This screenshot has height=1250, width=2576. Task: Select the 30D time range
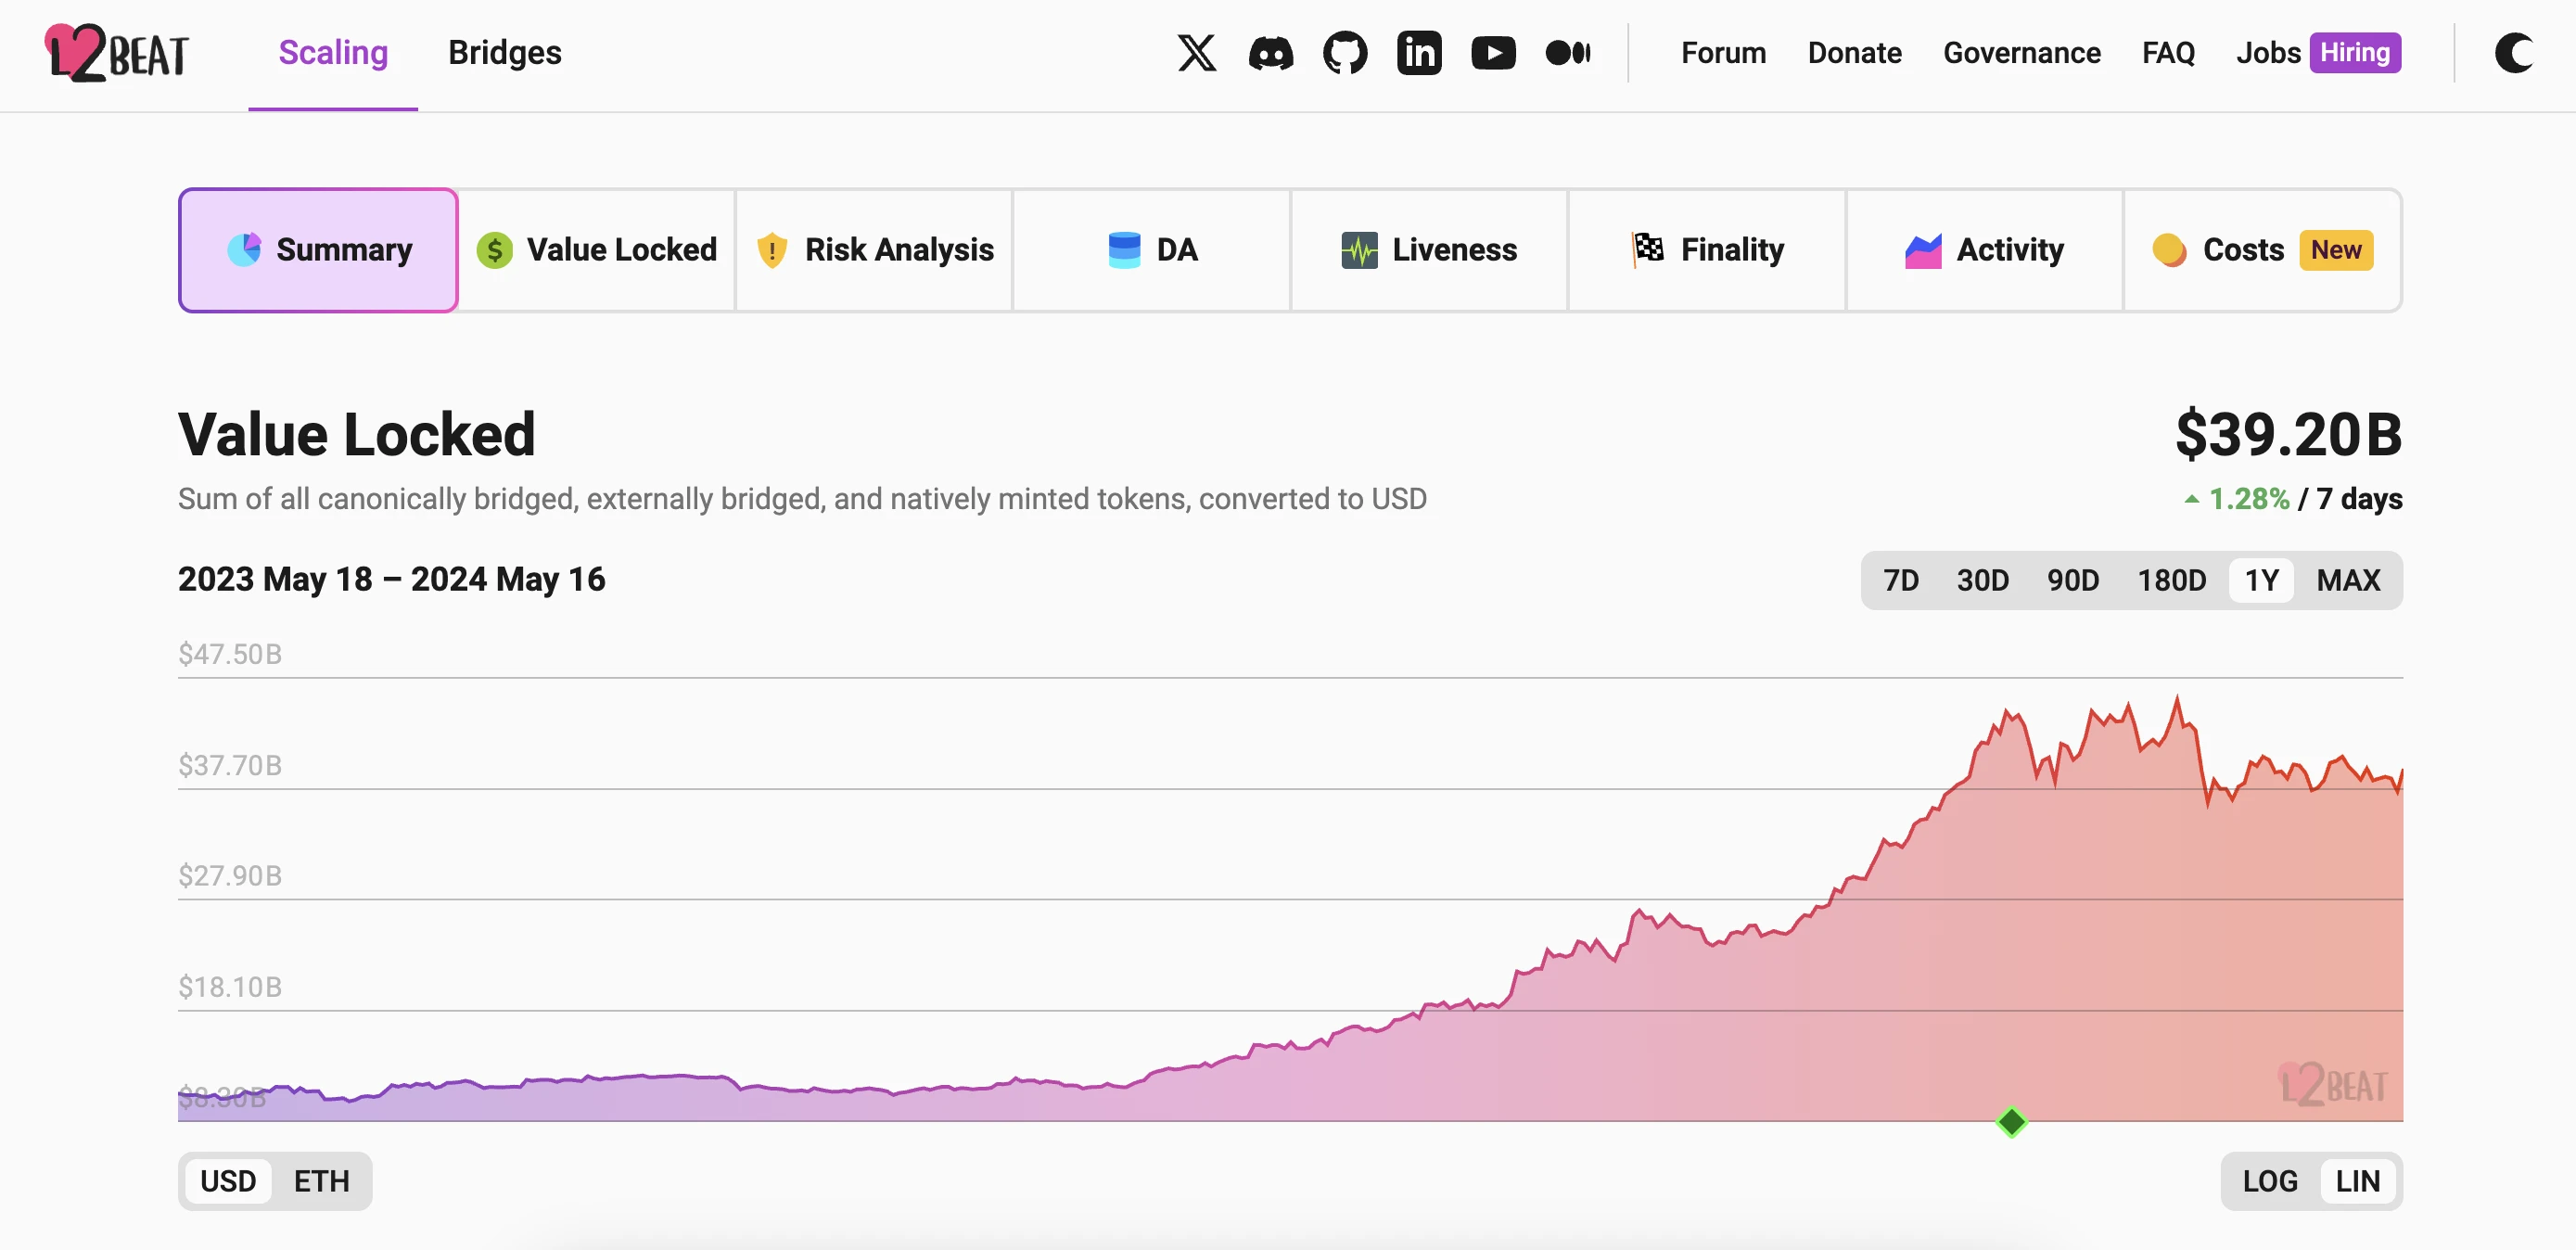coord(1982,580)
